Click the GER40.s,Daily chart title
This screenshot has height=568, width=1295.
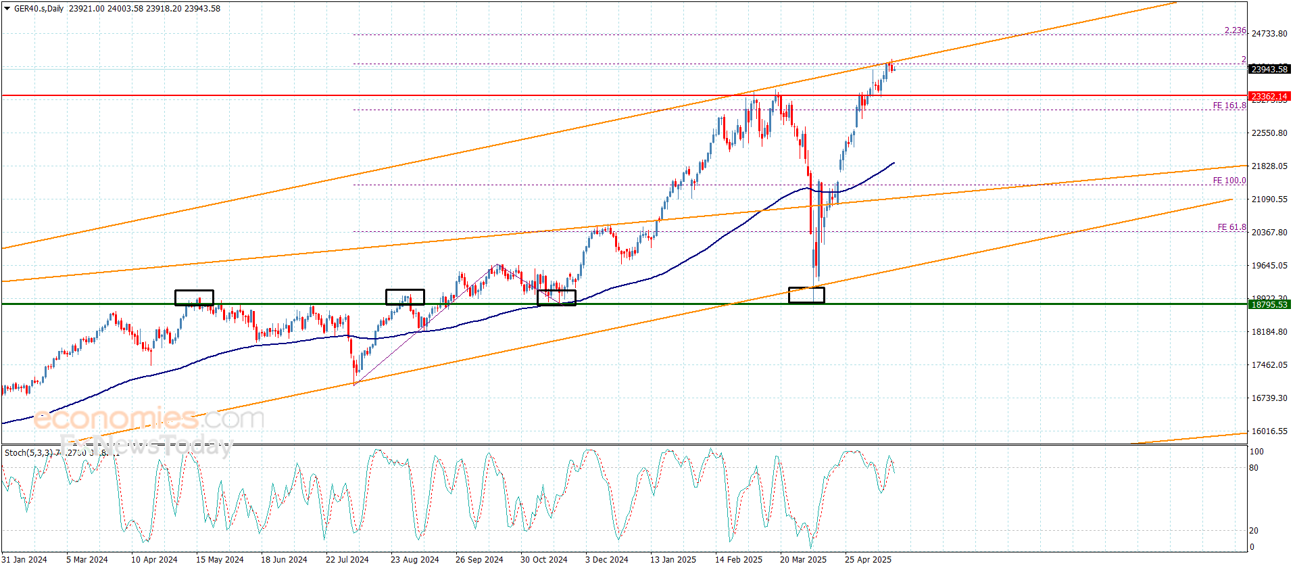coord(39,9)
